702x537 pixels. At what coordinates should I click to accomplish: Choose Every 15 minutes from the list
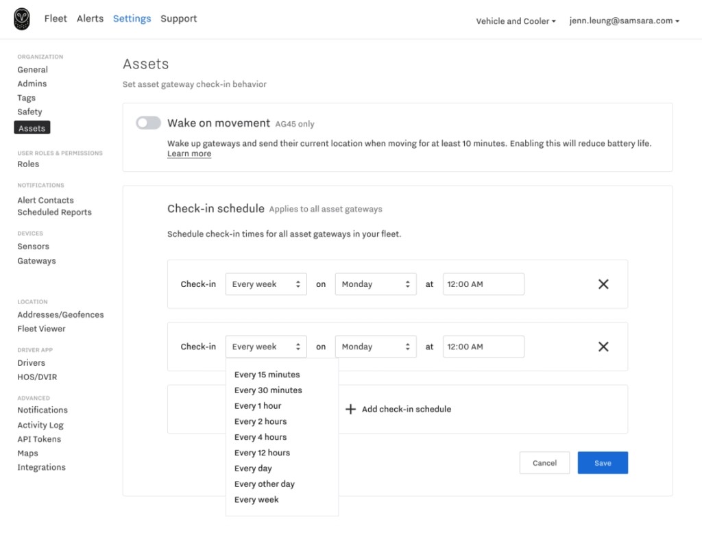267,375
